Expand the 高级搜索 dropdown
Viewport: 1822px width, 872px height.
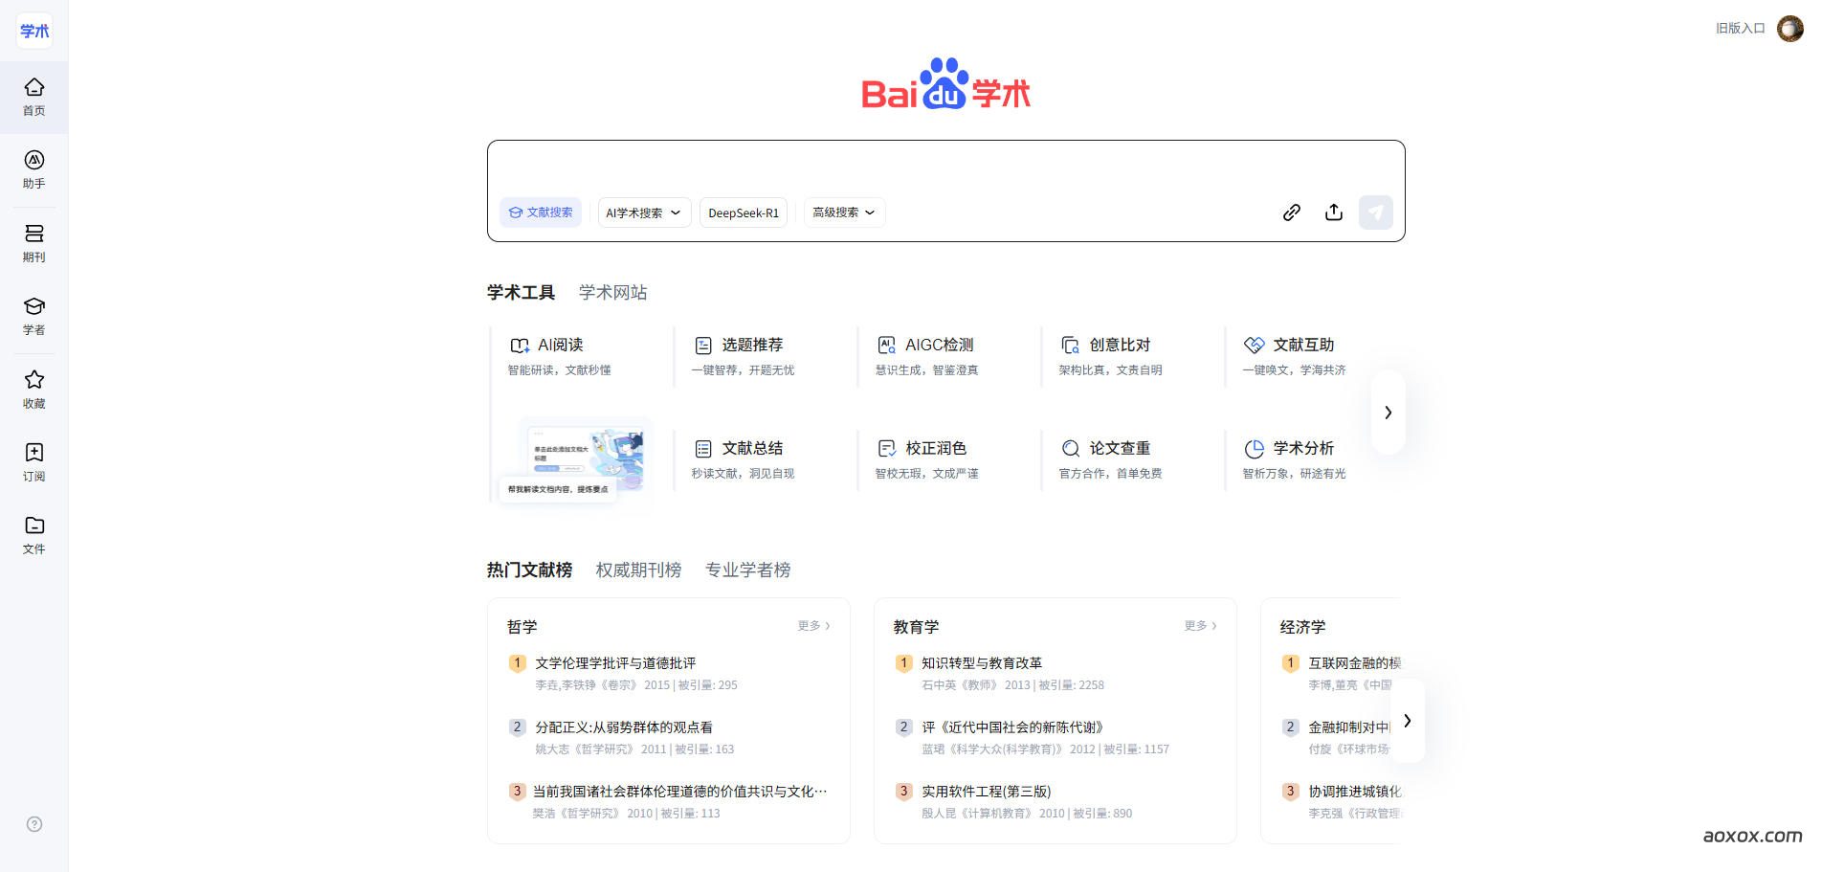click(x=844, y=212)
